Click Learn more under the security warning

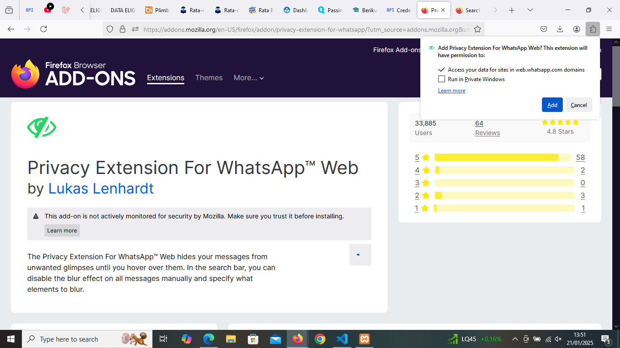tap(62, 230)
